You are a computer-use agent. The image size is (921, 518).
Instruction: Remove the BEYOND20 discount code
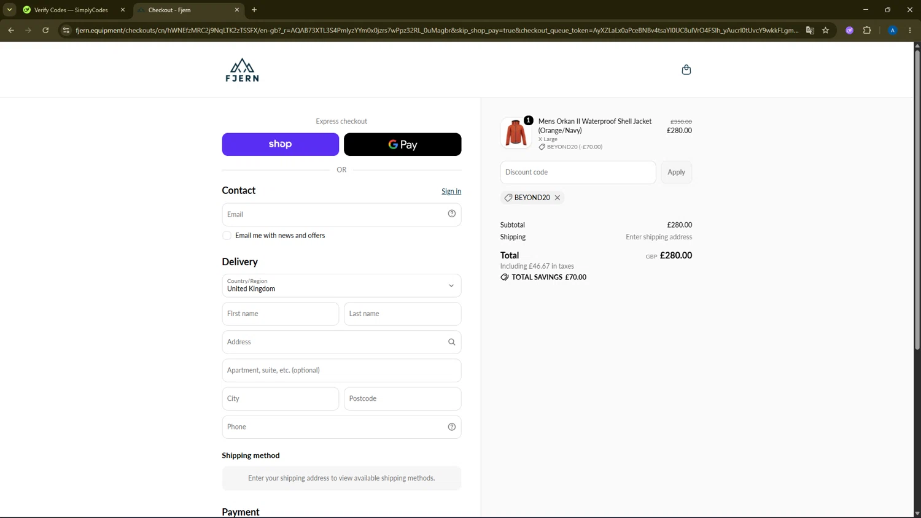(x=558, y=198)
